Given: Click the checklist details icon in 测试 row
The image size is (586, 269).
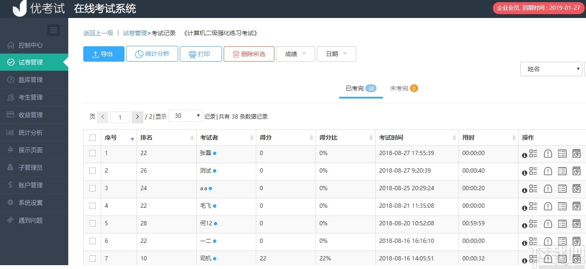Looking at the screenshot, I should click(533, 171).
